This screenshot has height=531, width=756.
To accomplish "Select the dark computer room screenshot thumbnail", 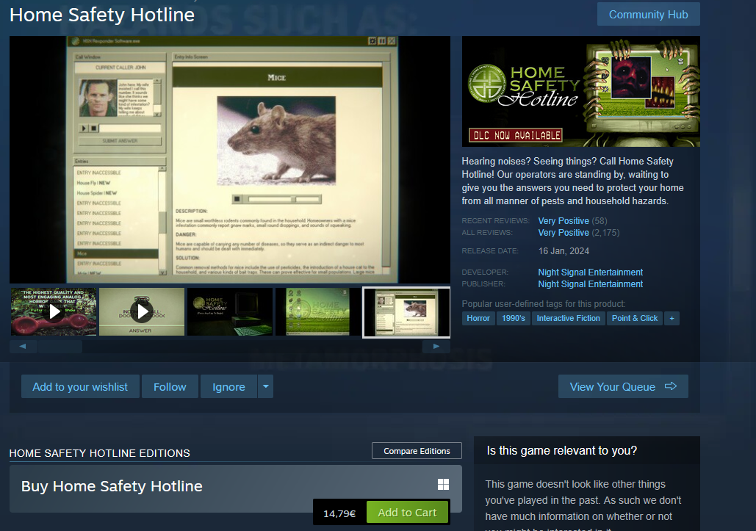I will coord(230,311).
